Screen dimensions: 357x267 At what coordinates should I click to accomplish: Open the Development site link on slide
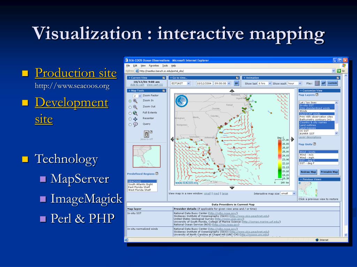click(72, 111)
